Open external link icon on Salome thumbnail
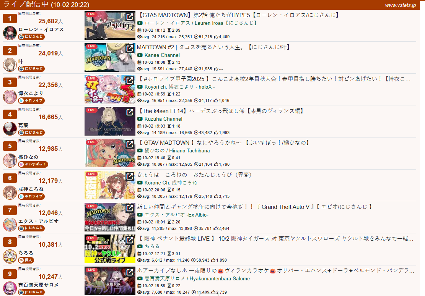Image resolution: width=425 pixels, height=296 pixels. [x=130, y=272]
